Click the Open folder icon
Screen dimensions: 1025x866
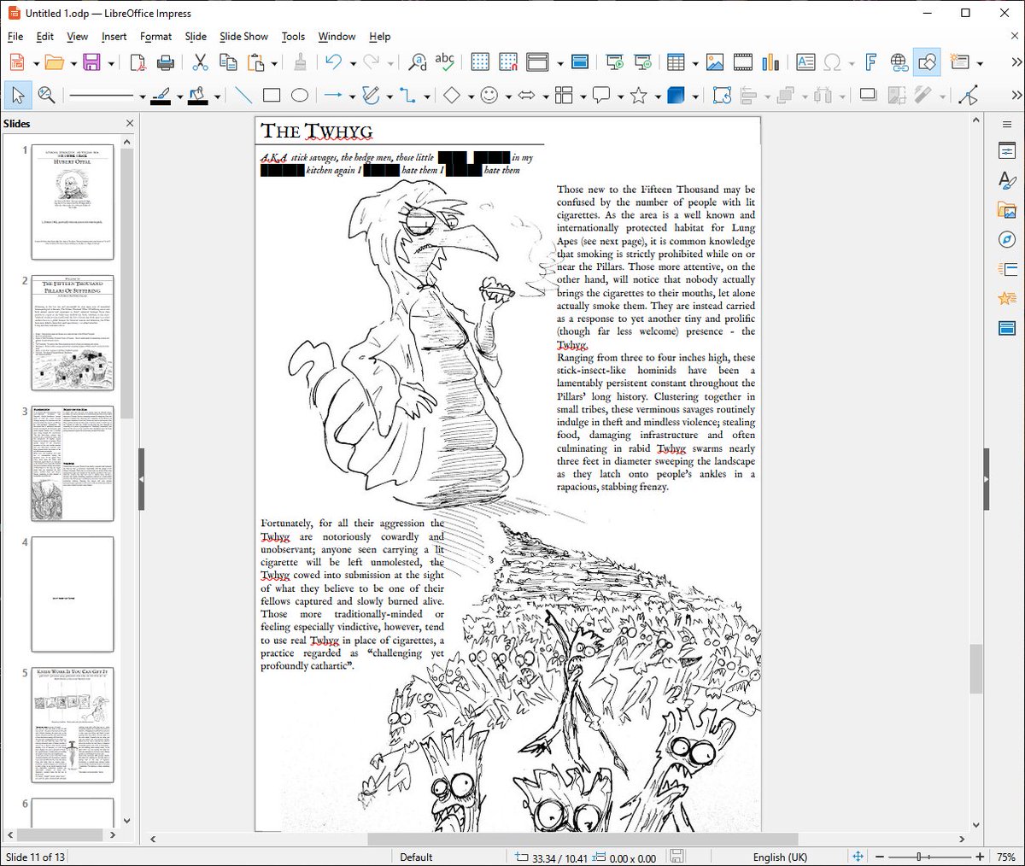coord(54,62)
